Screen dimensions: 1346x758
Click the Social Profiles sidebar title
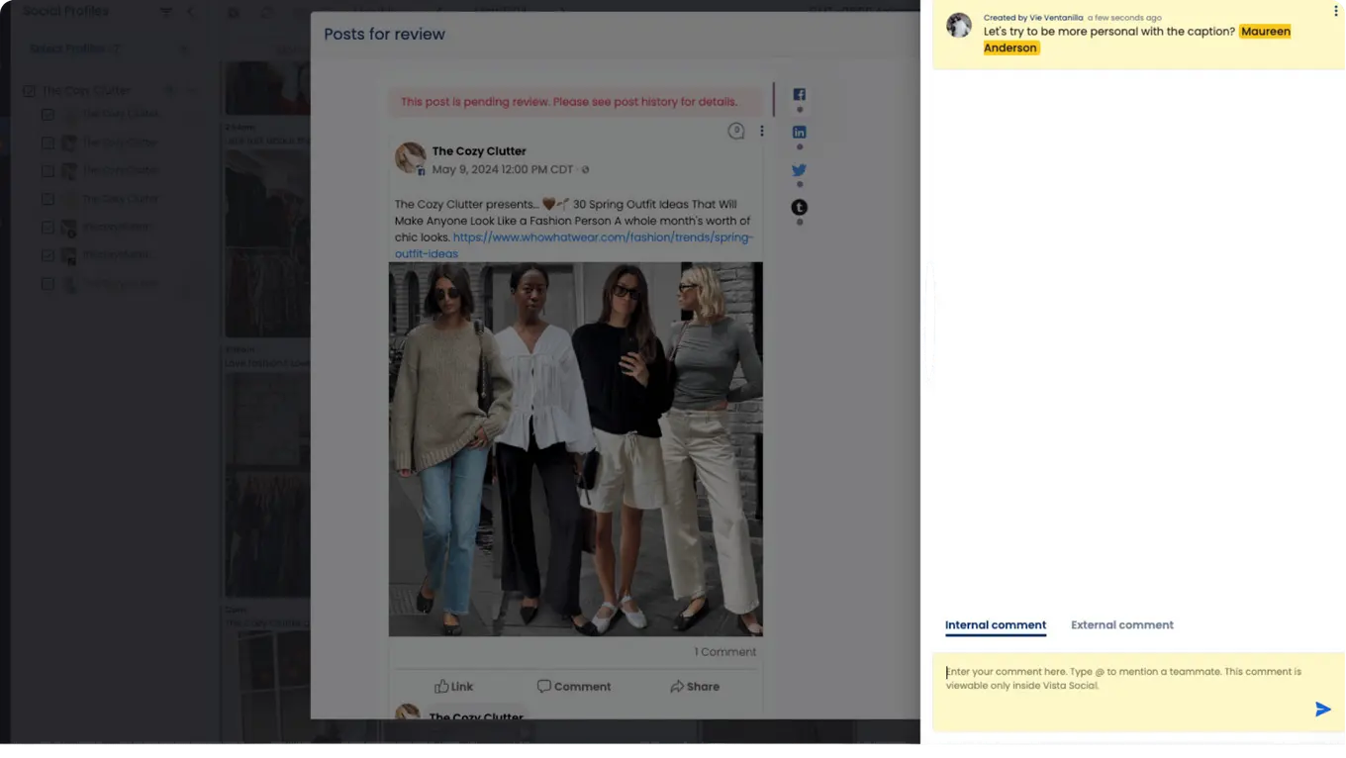pyautogui.click(x=65, y=11)
